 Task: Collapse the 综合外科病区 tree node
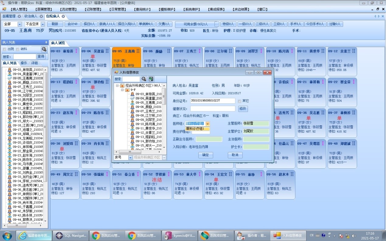117,86
